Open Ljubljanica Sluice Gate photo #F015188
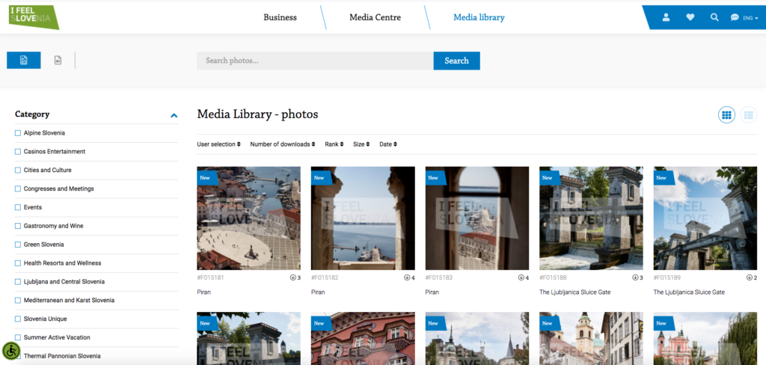766x365 pixels. tap(591, 218)
